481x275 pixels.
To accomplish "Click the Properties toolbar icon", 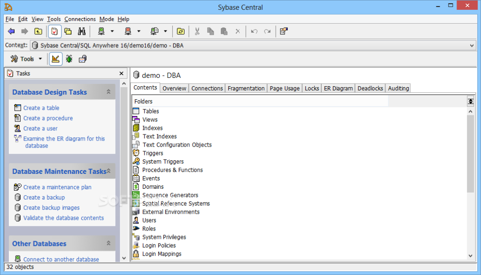I will tap(283, 31).
